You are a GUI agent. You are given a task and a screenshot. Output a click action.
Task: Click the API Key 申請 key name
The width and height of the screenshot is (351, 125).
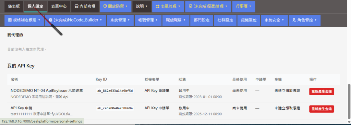[x=22, y=108]
